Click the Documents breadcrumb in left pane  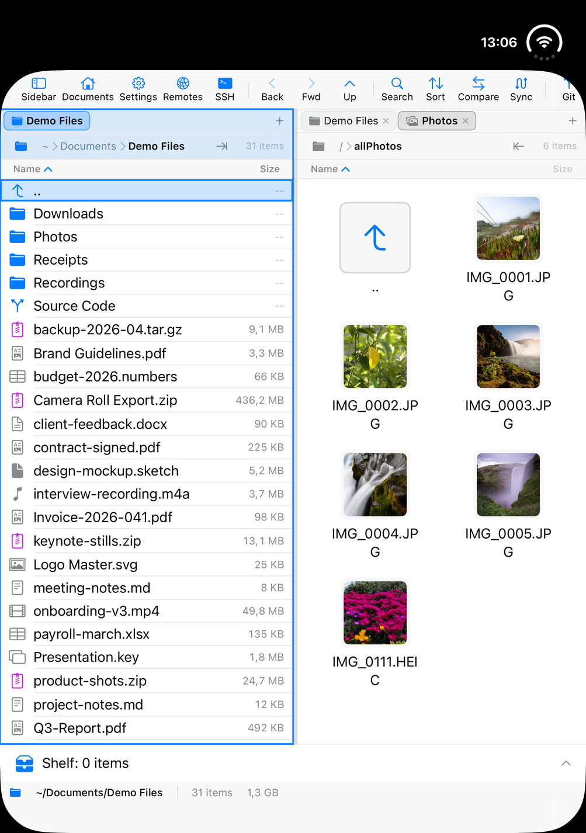88,146
